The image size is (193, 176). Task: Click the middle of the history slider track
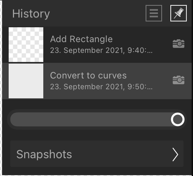tap(97, 119)
